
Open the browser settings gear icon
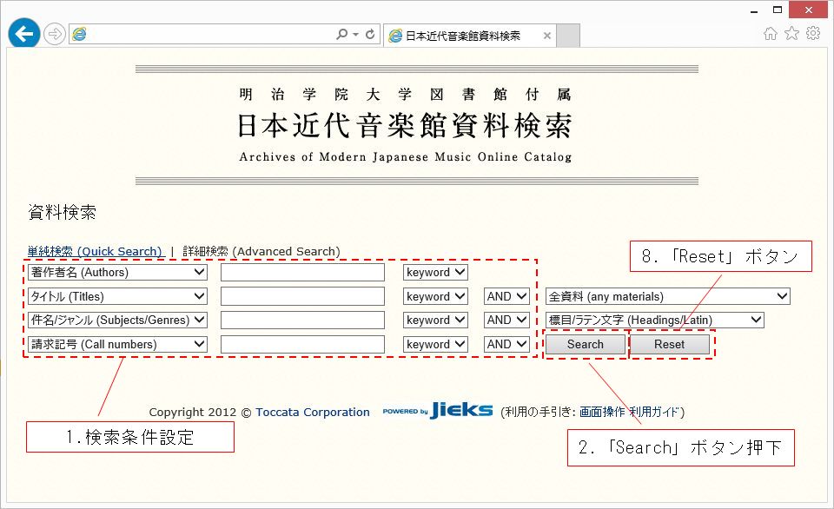point(813,34)
